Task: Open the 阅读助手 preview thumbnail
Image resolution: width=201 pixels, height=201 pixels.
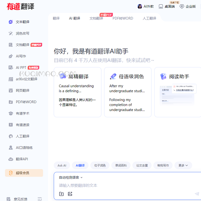Action: pos(178,94)
